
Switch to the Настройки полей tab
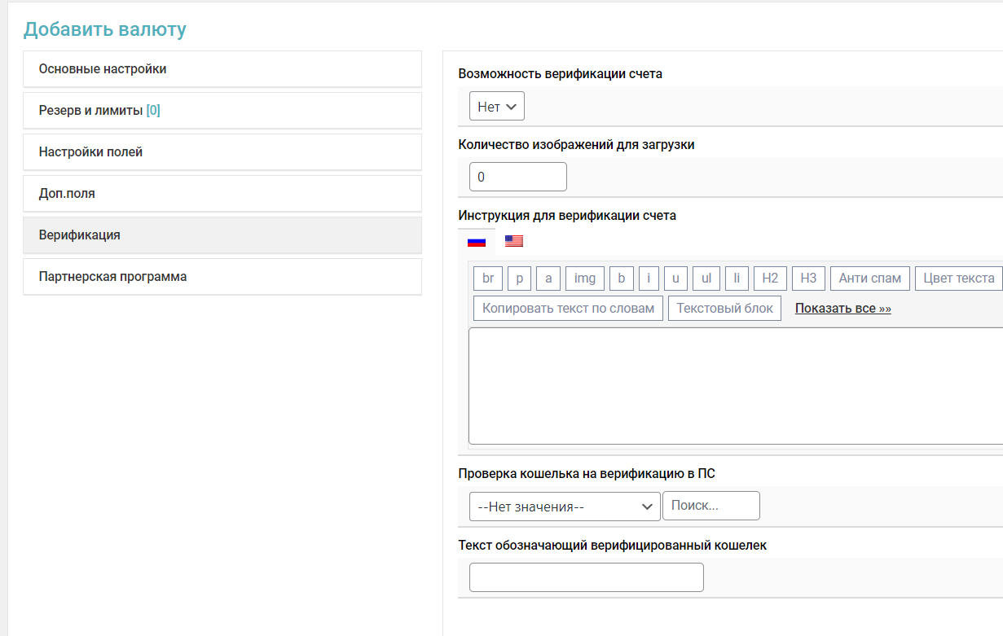222,152
